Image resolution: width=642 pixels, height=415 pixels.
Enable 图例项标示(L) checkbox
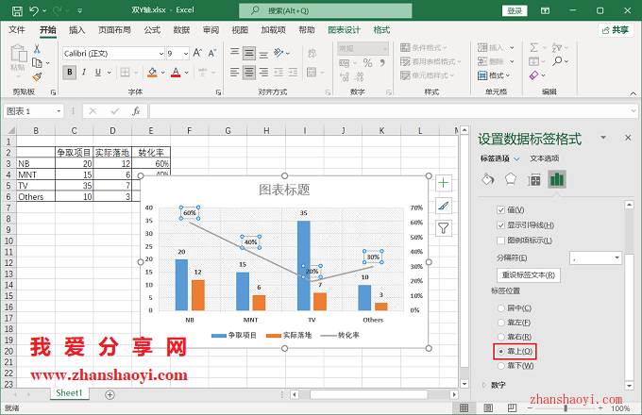(500, 241)
